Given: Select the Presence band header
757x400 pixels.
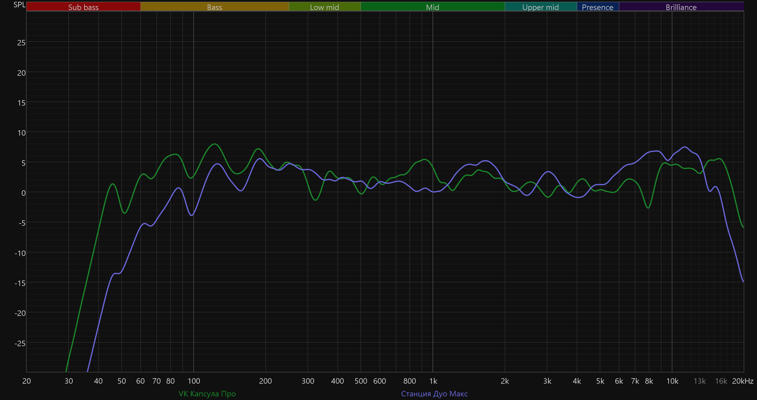Looking at the screenshot, I should click(x=597, y=7).
